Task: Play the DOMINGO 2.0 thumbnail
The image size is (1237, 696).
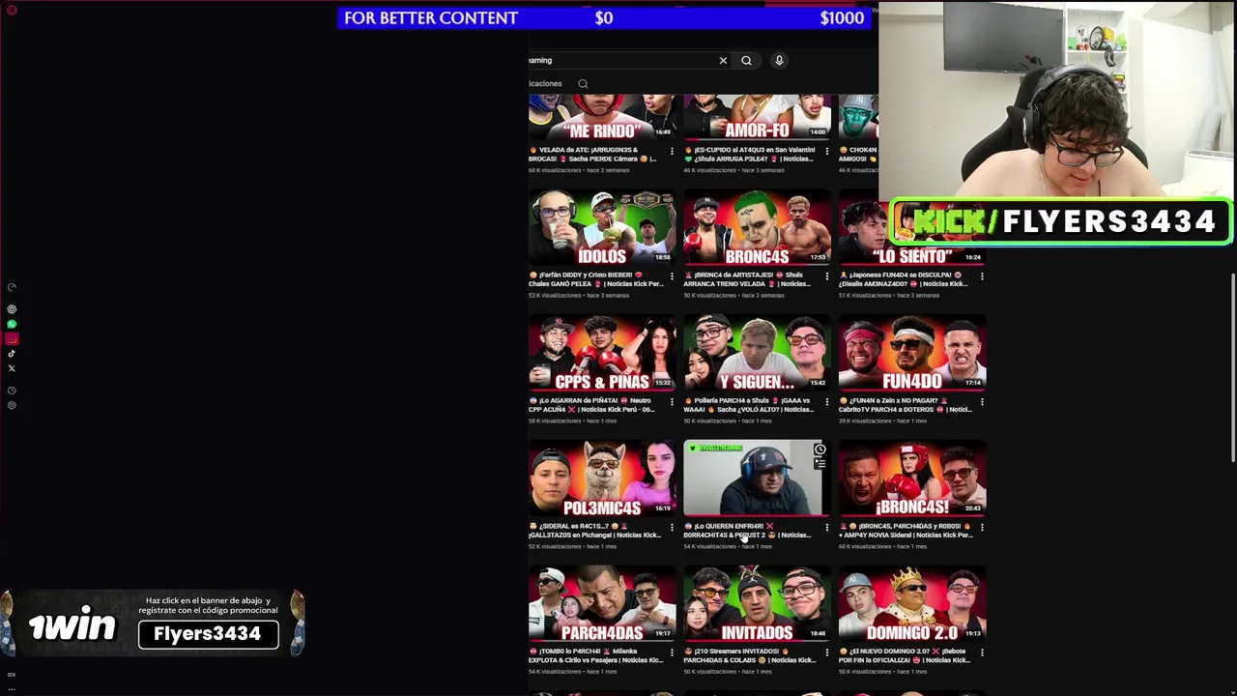Action: (912, 604)
